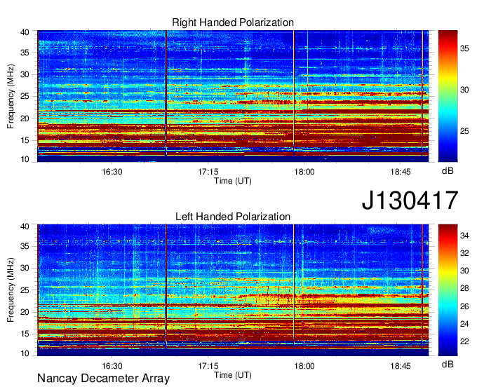Click the 40 MHz tick on Left Handed plot
Viewport: 477px width, 387px height.
tap(25, 226)
